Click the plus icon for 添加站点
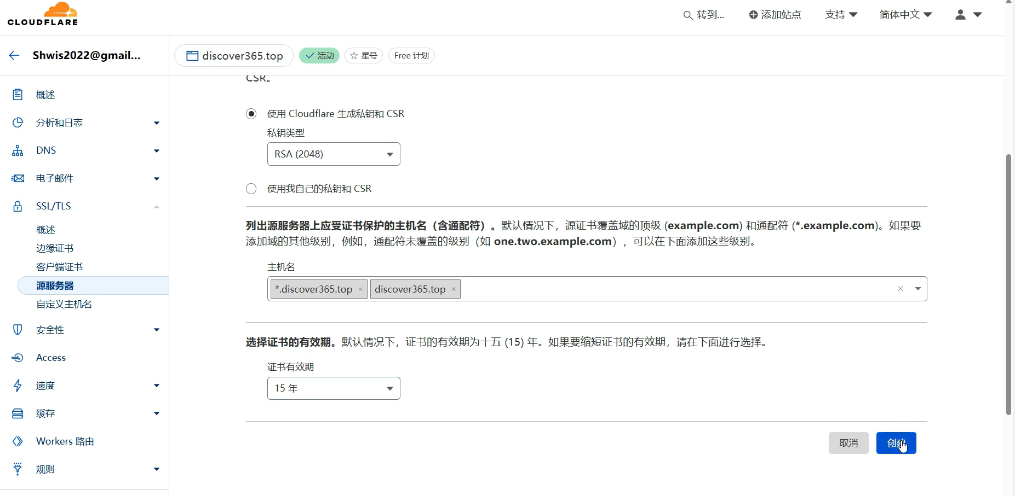The width and height of the screenshot is (1015, 496). [753, 15]
